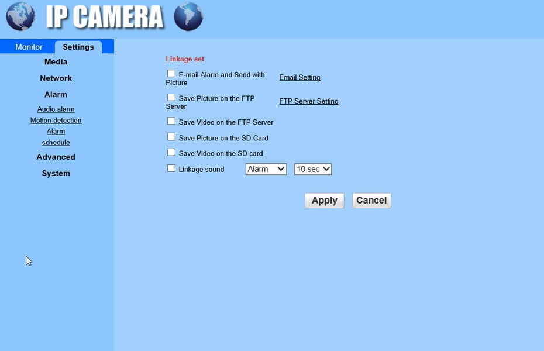Viewport: 544px width, 351px height.
Task: Expand the 10 sec duration dropdown
Action: tap(313, 169)
